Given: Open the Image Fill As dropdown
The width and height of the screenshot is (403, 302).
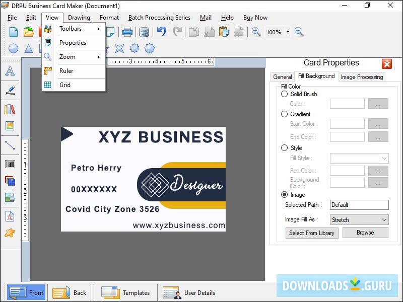Looking at the screenshot, I should point(359,220).
